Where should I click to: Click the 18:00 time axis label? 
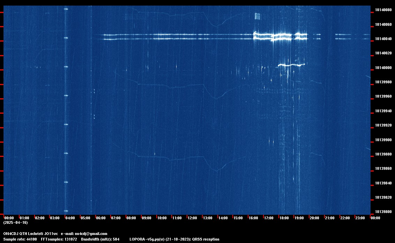[x=284, y=218]
